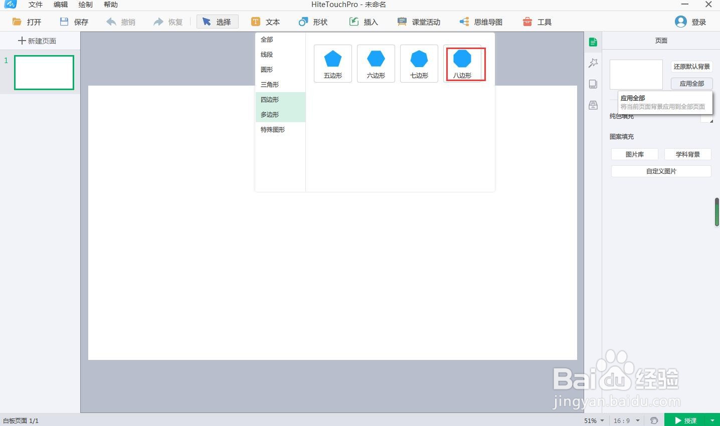Click the page background preview box
This screenshot has height=426, width=720.
click(x=636, y=75)
